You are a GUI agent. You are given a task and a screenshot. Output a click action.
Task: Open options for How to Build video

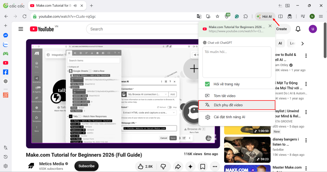[x=306, y=56]
